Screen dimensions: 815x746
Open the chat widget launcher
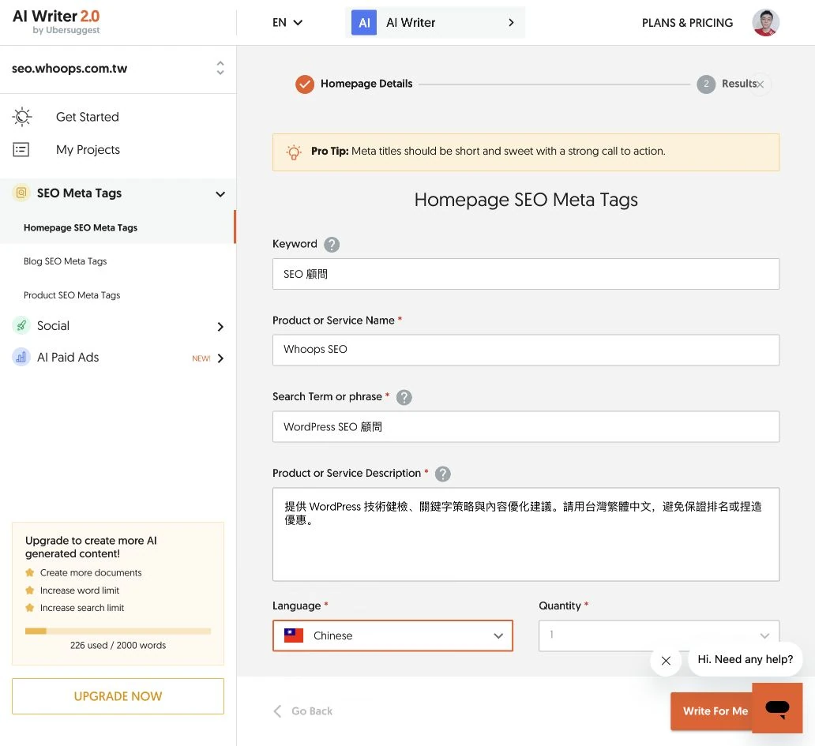(x=777, y=708)
